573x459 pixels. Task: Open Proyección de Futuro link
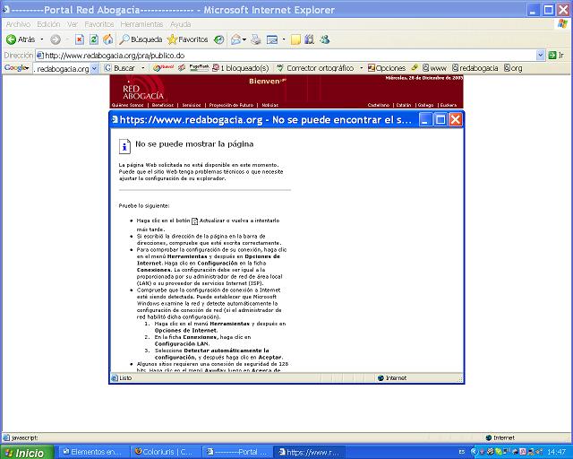click(x=231, y=105)
